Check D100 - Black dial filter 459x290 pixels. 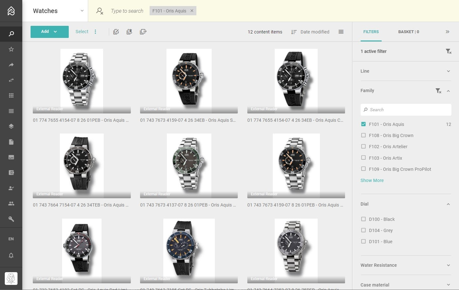(364, 219)
